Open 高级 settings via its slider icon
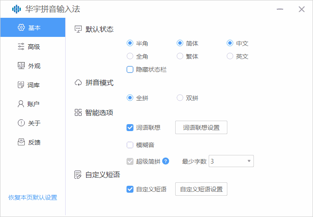 21,47
